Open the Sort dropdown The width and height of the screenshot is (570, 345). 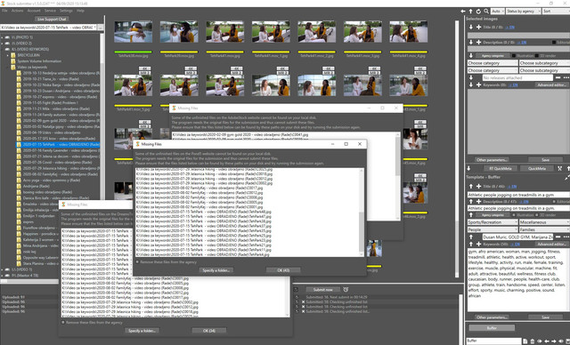[x=556, y=12]
